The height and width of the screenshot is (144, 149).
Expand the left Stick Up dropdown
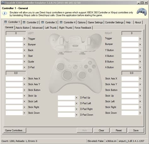pos(24,96)
